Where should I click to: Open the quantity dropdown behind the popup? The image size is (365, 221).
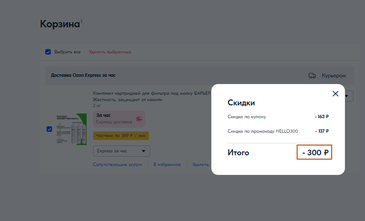(x=349, y=96)
